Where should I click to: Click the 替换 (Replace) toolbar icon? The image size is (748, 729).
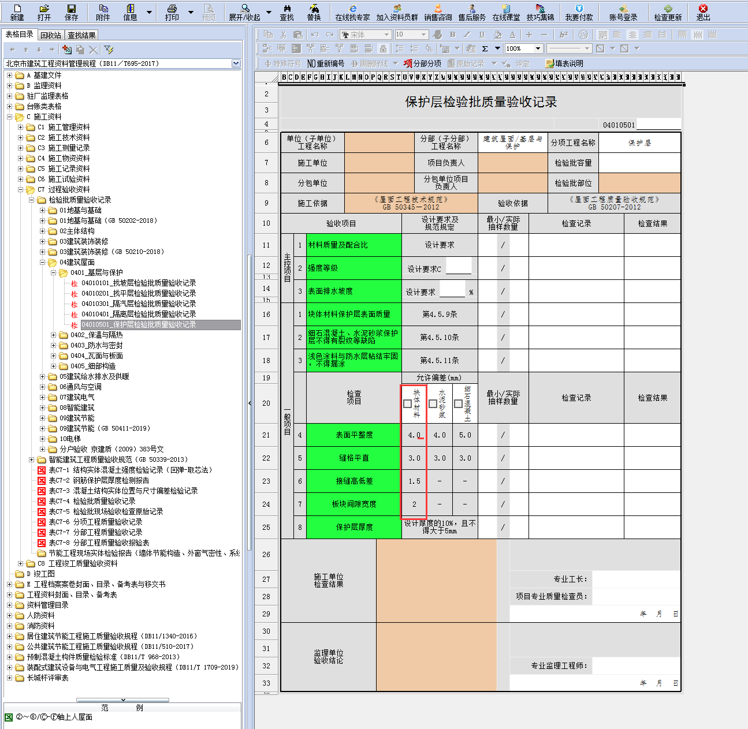click(x=314, y=12)
